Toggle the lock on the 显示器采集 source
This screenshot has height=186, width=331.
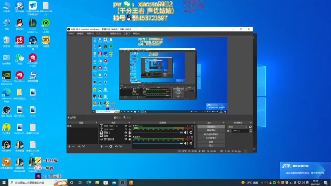[x=130, y=139]
